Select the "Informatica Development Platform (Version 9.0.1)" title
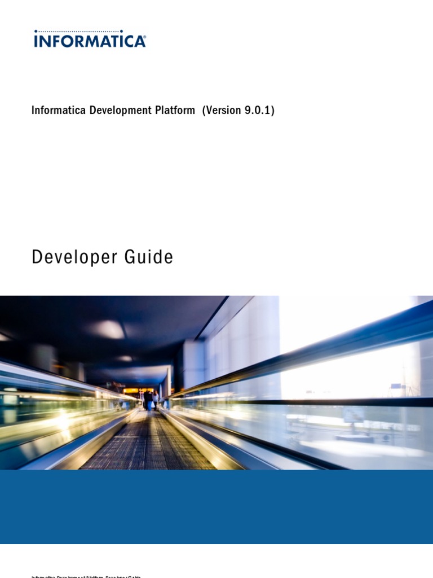Viewport: 433px width, 578px height. click(x=153, y=110)
